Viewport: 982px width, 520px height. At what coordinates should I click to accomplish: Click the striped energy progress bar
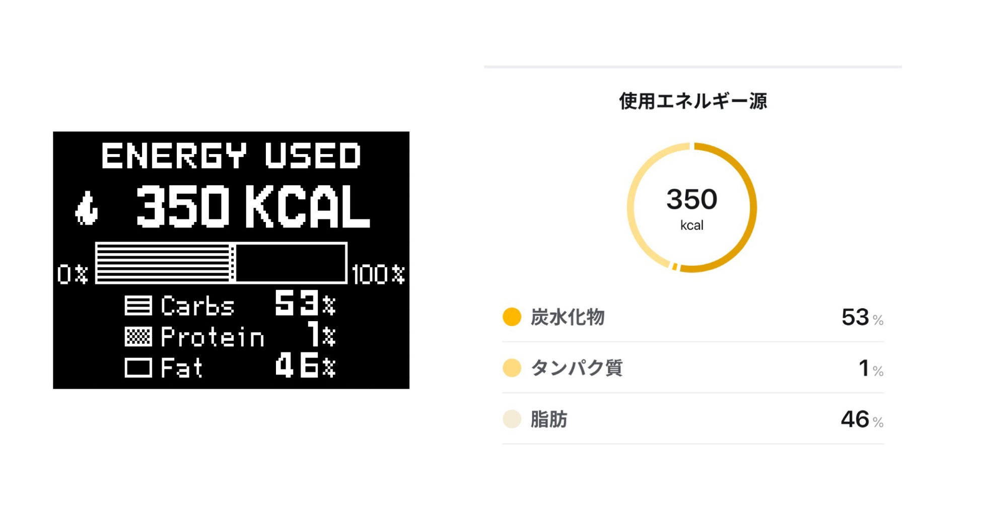click(221, 263)
